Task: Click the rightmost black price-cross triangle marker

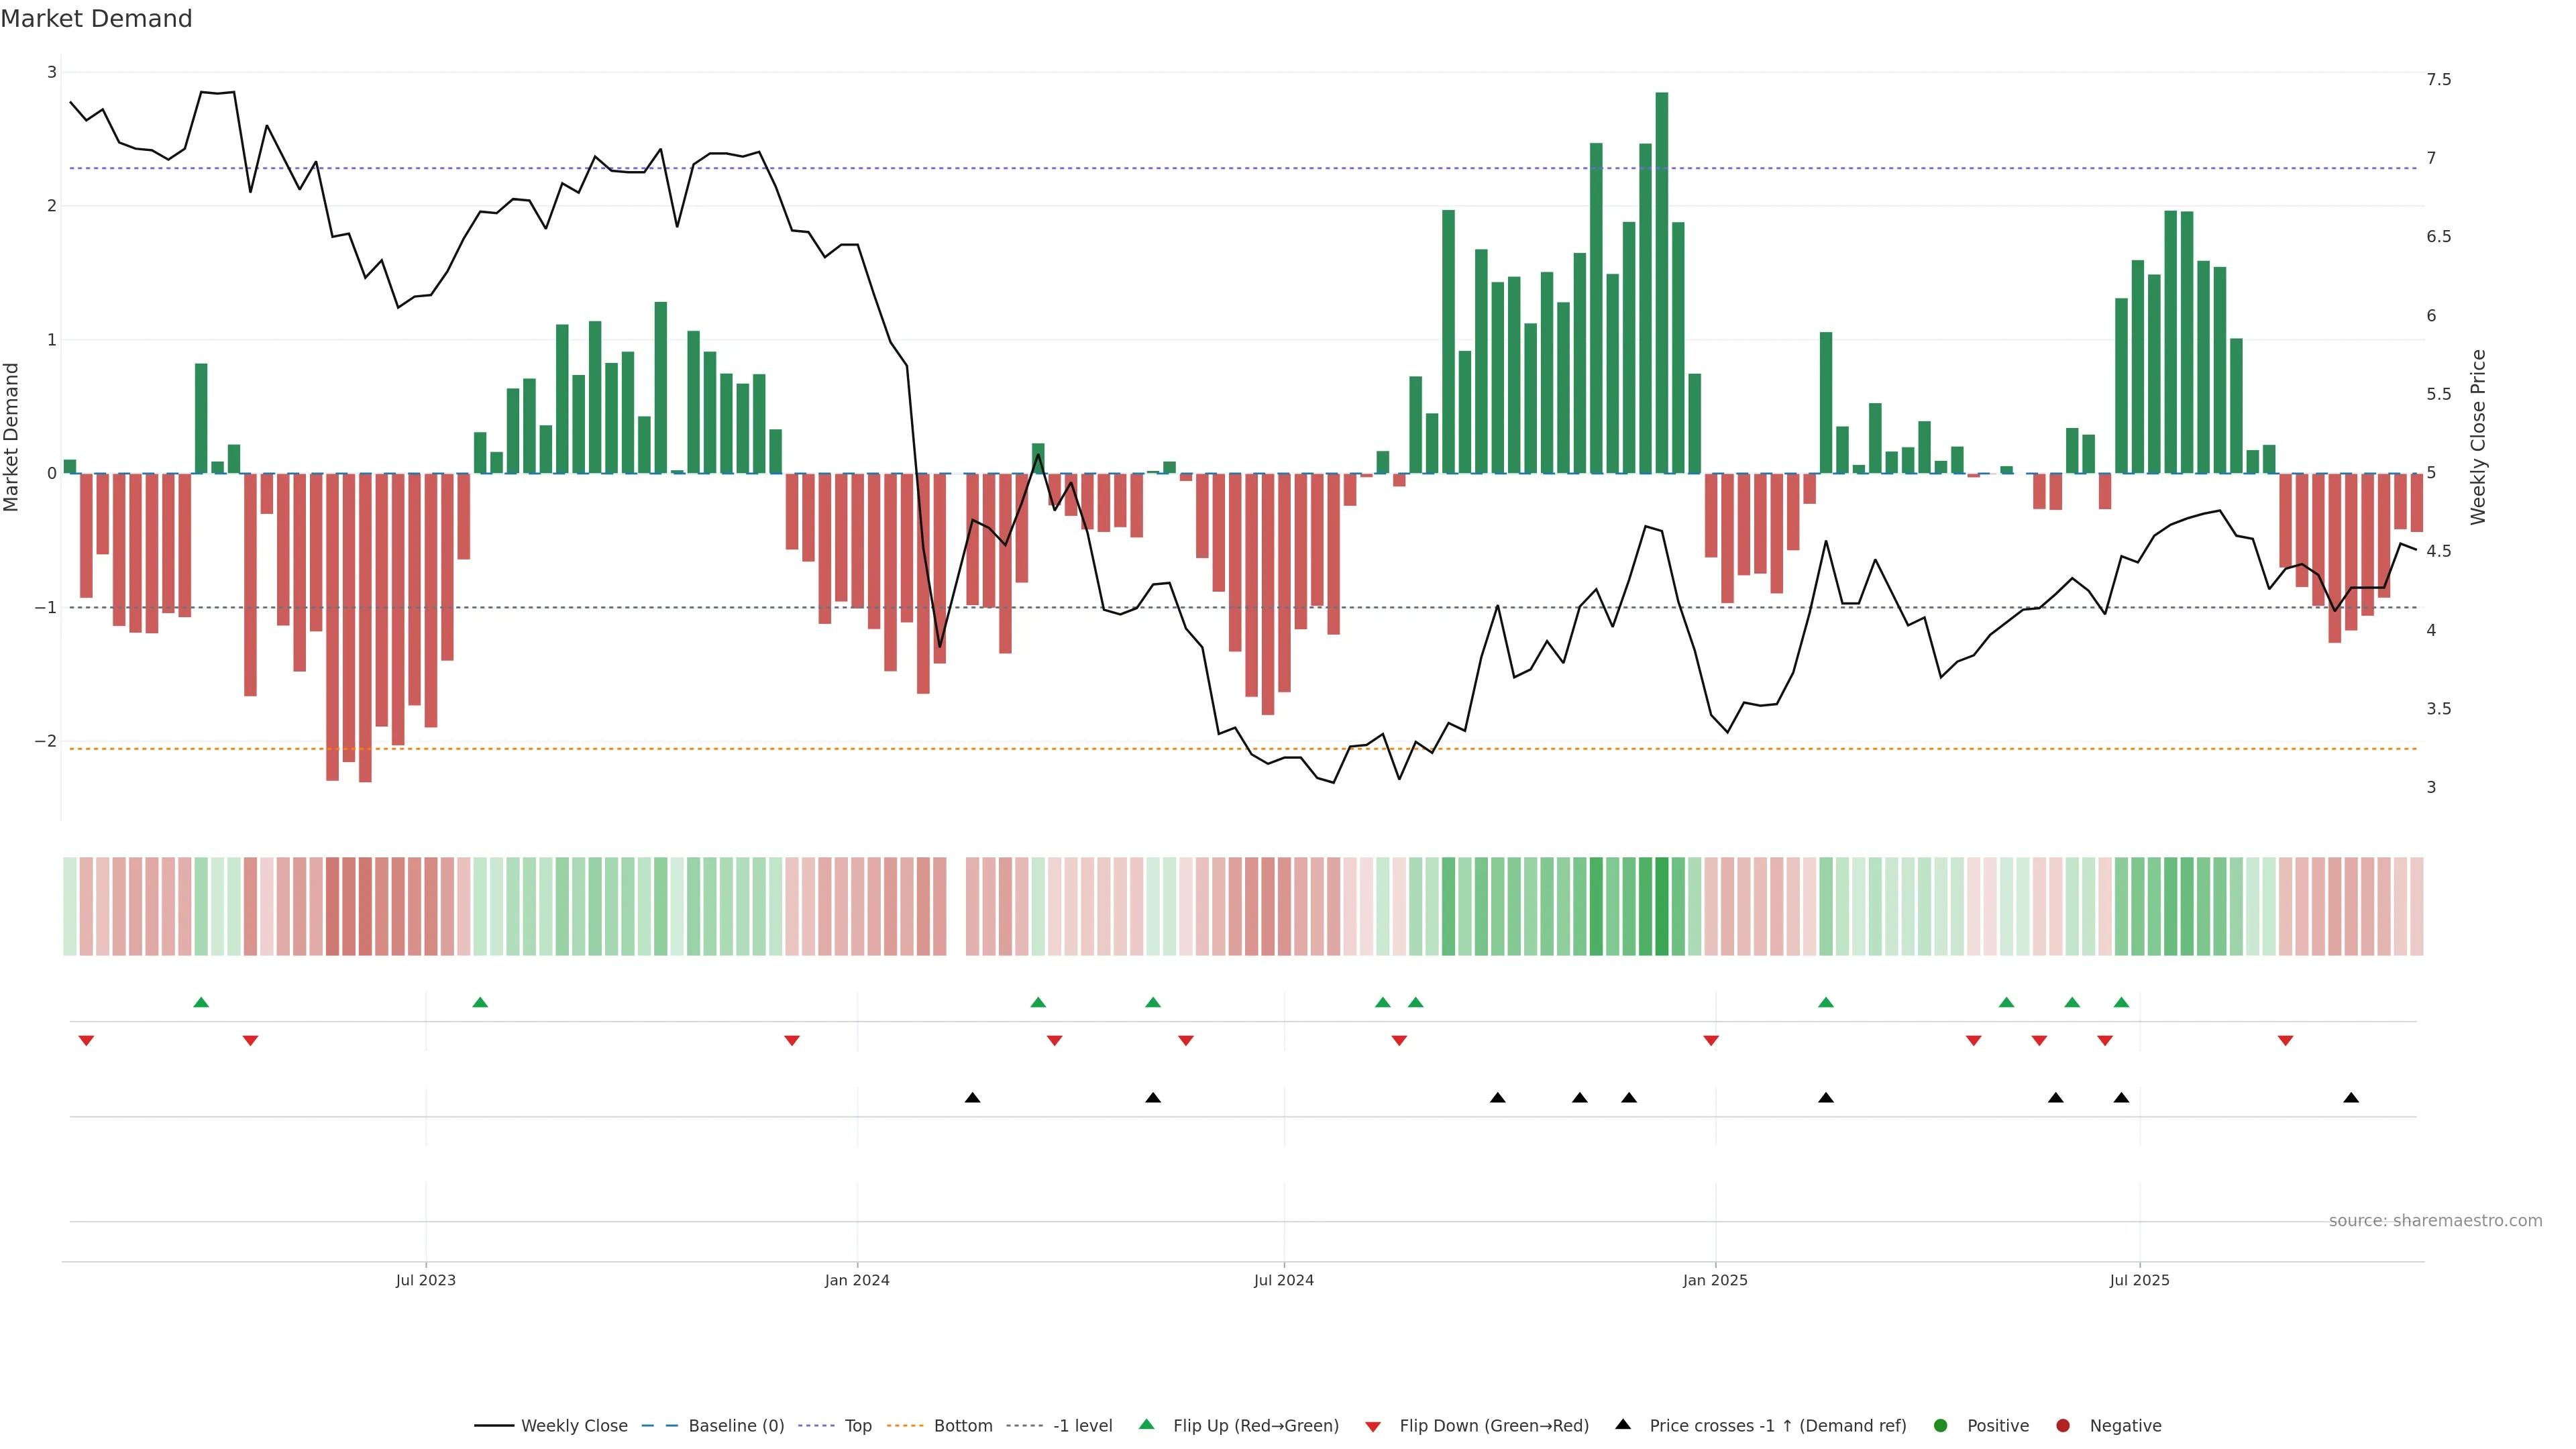Action: click(2351, 1098)
